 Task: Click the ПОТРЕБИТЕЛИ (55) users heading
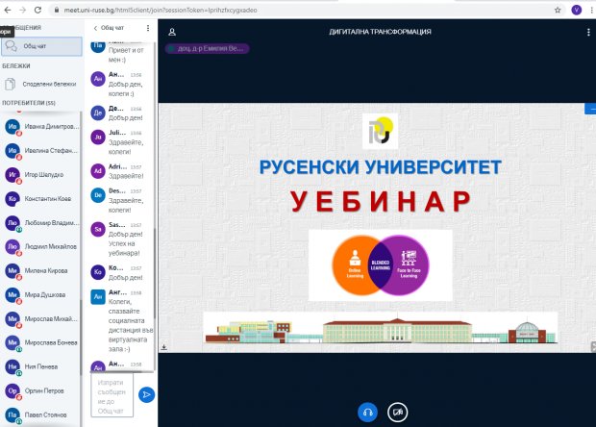click(x=29, y=103)
